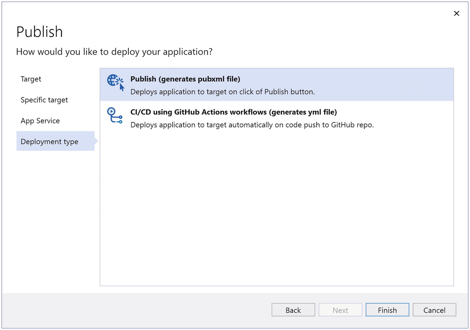Click the 'automatically on code push' description
The height and width of the screenshot is (330, 470).
(x=252, y=125)
